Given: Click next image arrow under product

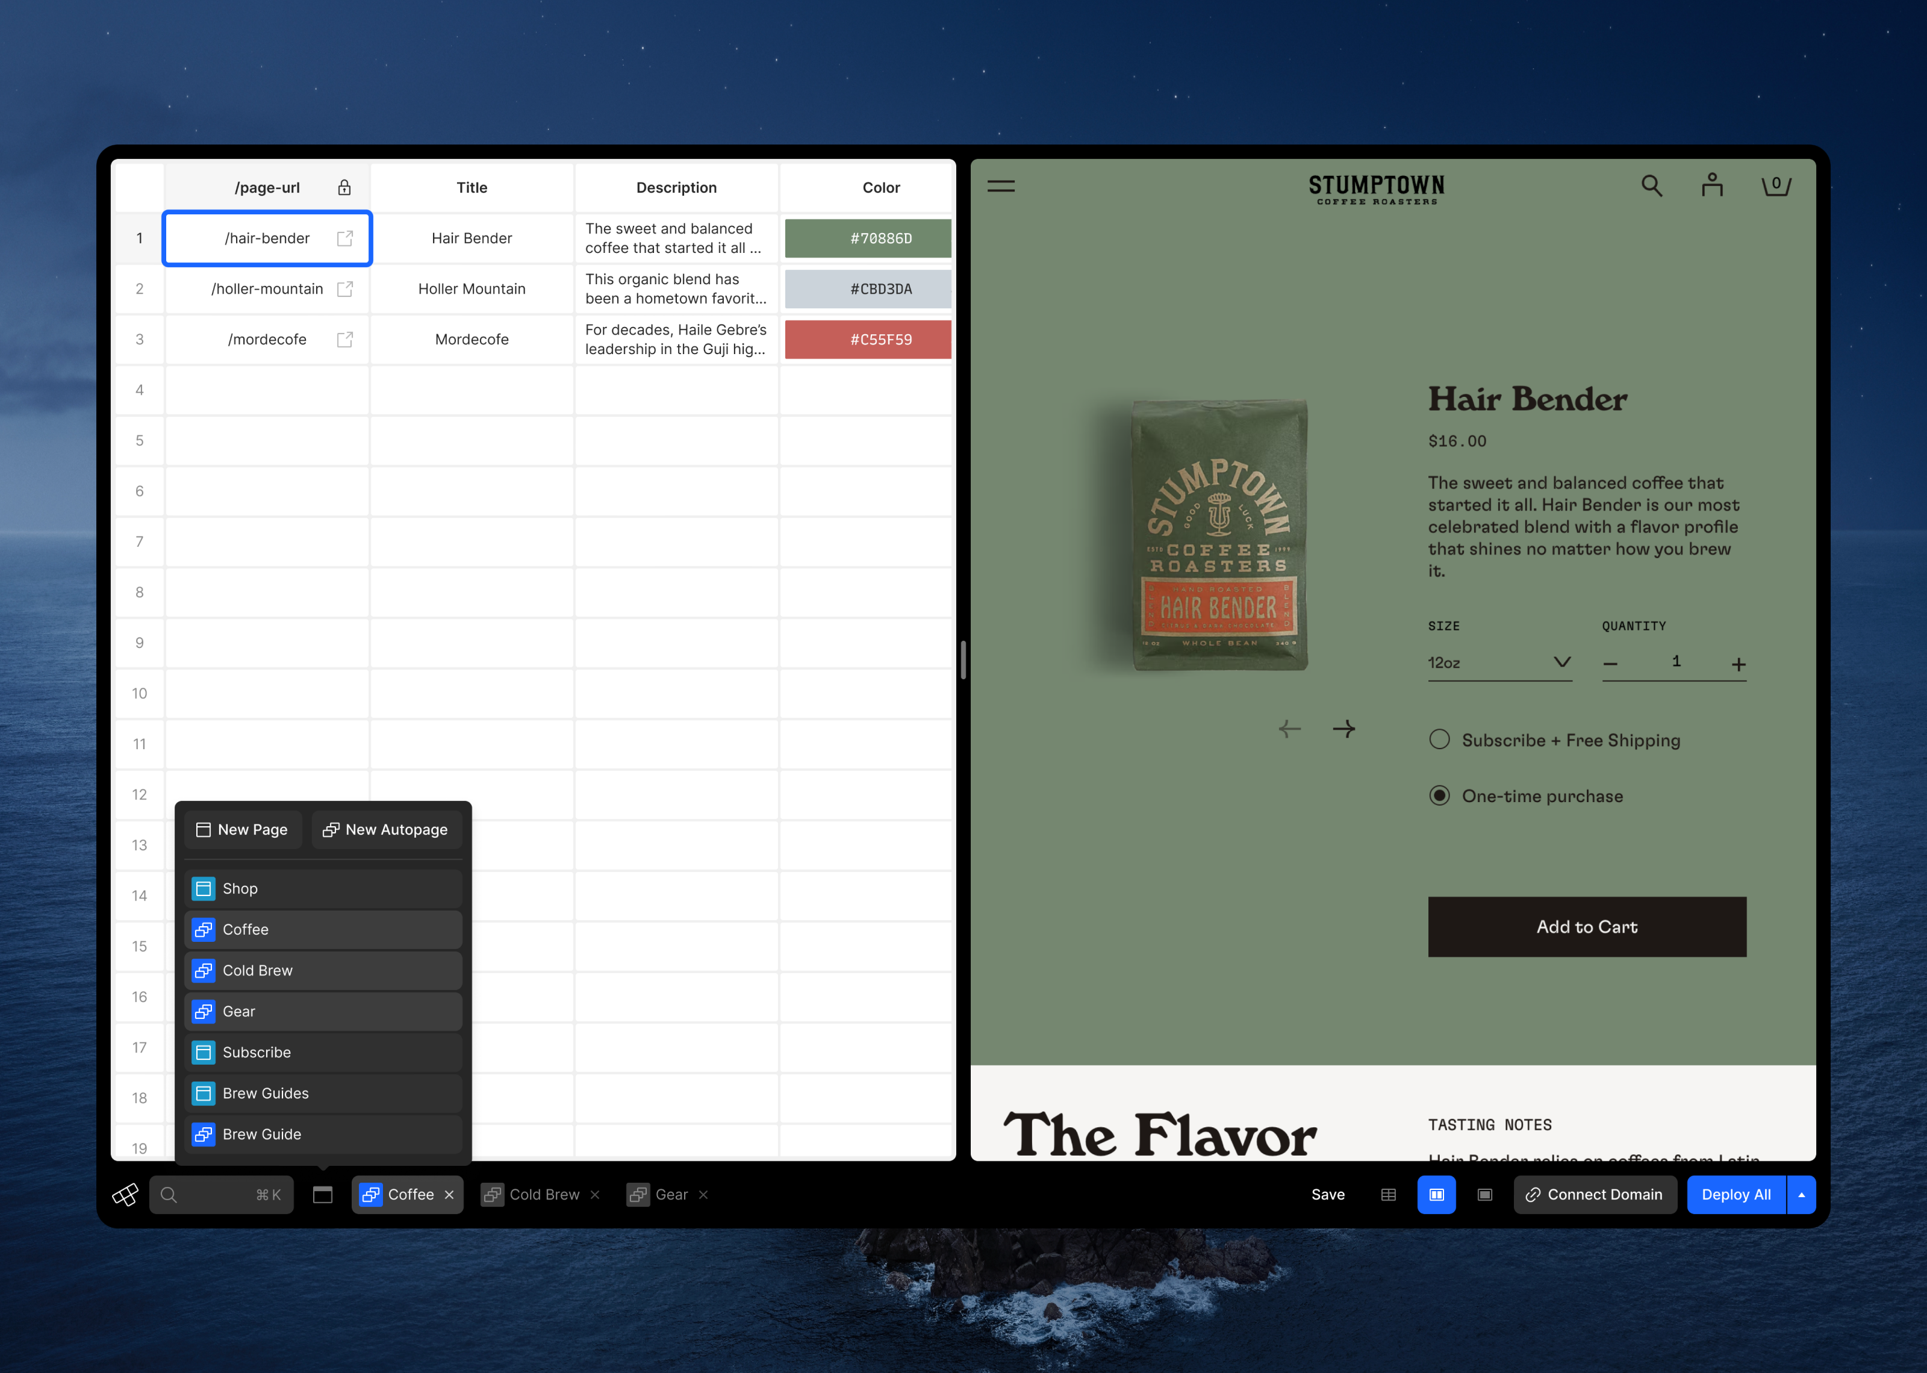Looking at the screenshot, I should click(x=1344, y=729).
